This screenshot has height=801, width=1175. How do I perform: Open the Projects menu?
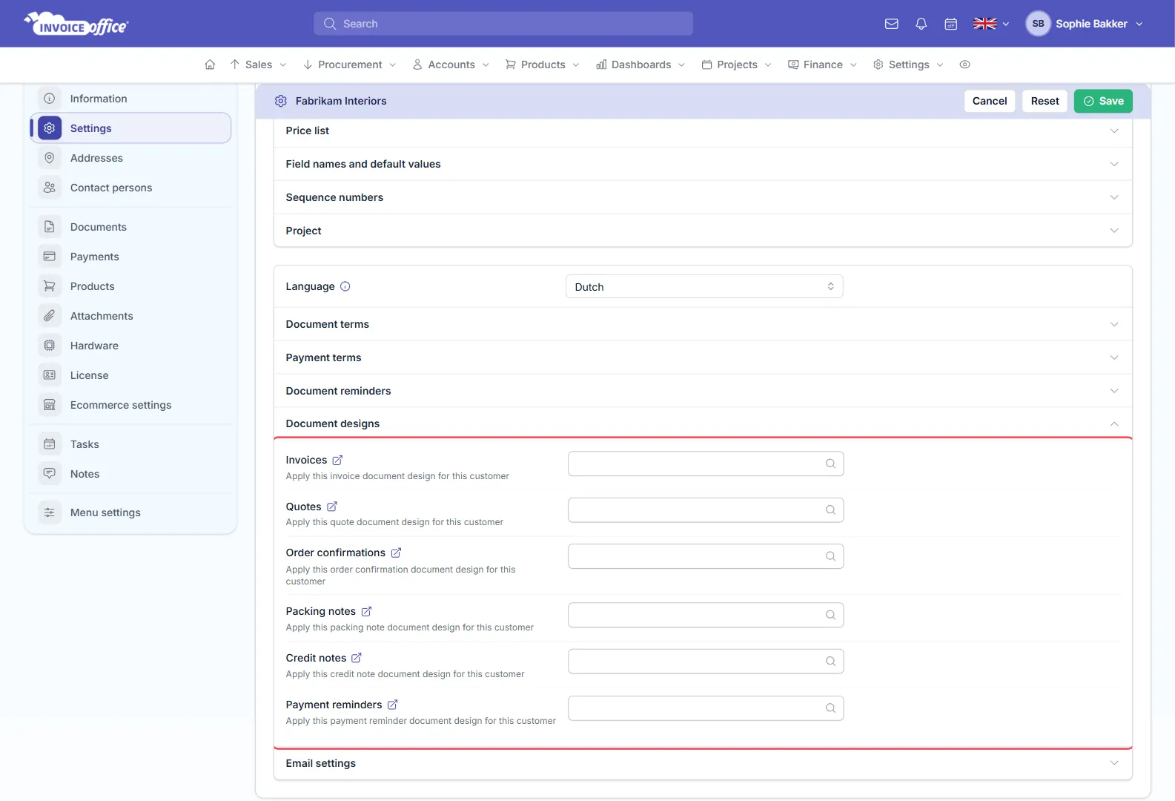(x=736, y=65)
